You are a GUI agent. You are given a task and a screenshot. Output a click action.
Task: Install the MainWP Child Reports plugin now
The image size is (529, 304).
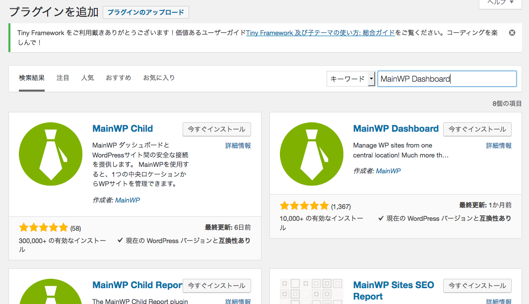[x=216, y=286]
